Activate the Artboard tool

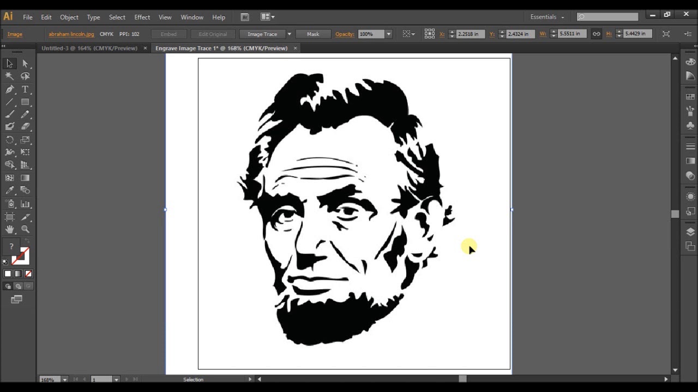coord(10,217)
